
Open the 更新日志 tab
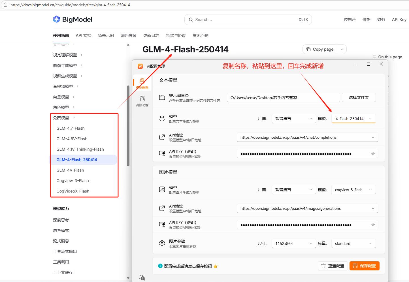click(151, 35)
